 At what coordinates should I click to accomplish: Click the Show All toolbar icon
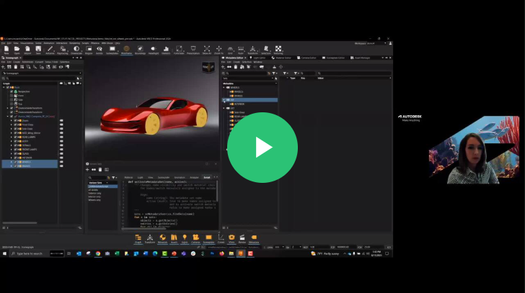pyautogui.click(x=207, y=50)
